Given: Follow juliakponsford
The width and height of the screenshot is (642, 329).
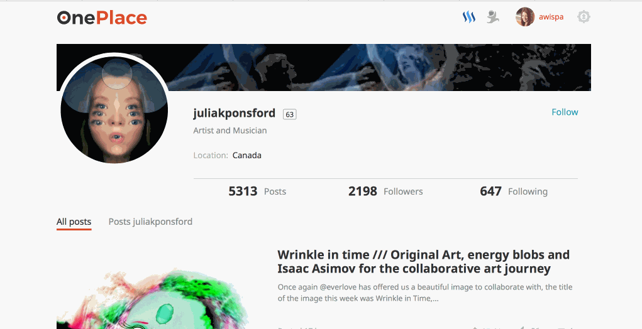Looking at the screenshot, I should pos(565,112).
